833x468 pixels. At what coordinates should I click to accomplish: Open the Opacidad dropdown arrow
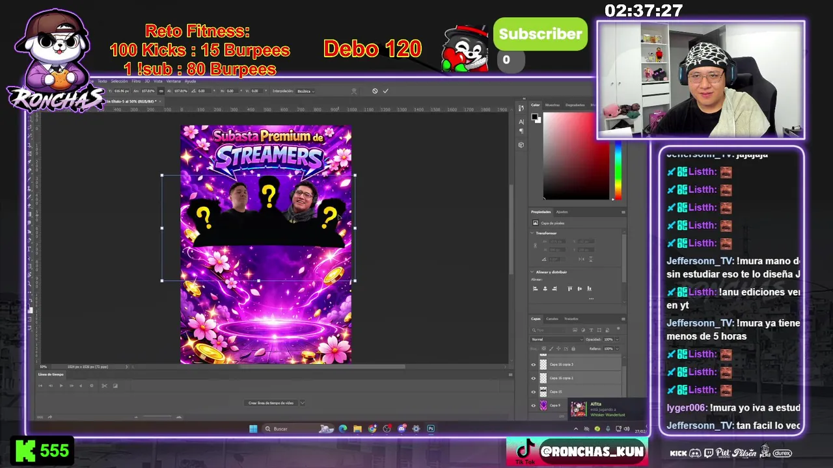tap(617, 339)
